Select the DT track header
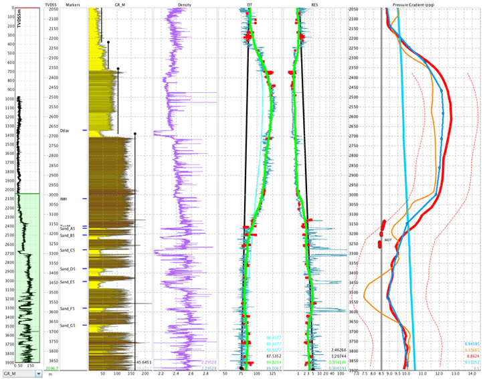Viewport: 485px width, 379px height. 250,4
